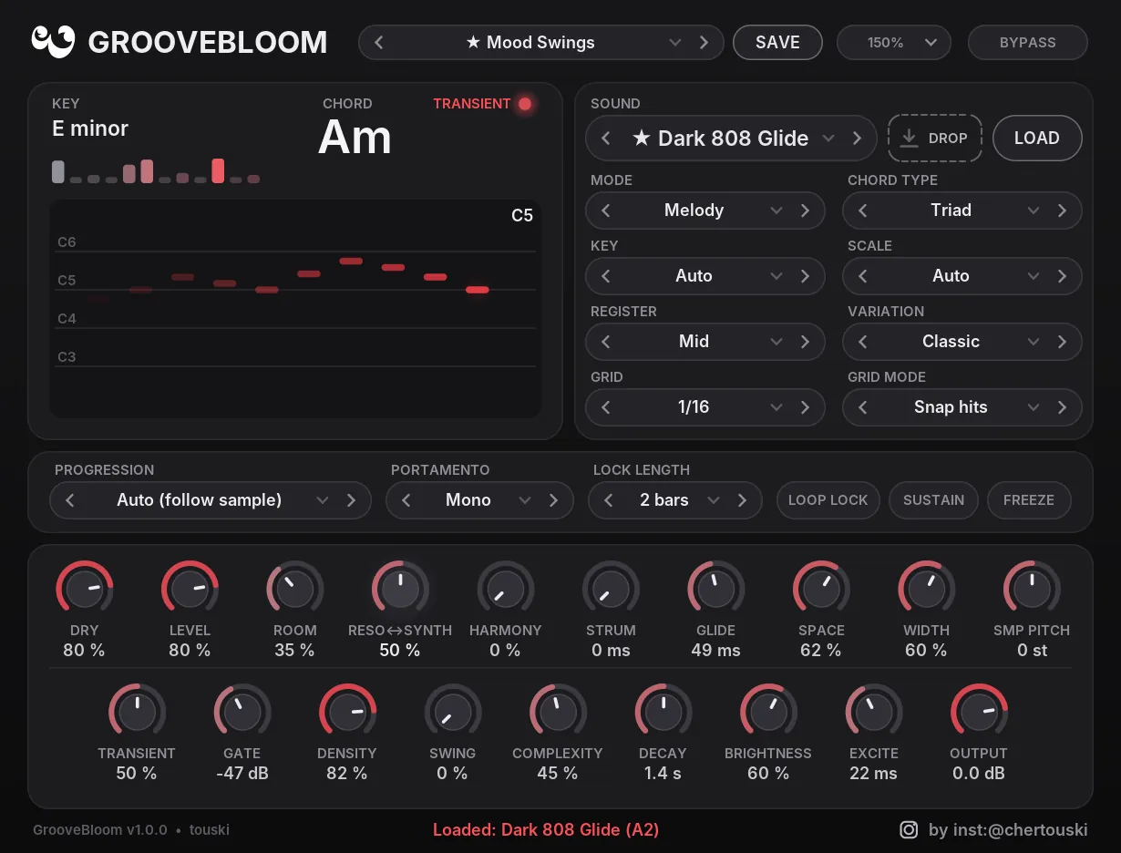Screen dimensions: 1121x853
Task: Click the ROOM knob
Action: pyautogui.click(x=295, y=589)
